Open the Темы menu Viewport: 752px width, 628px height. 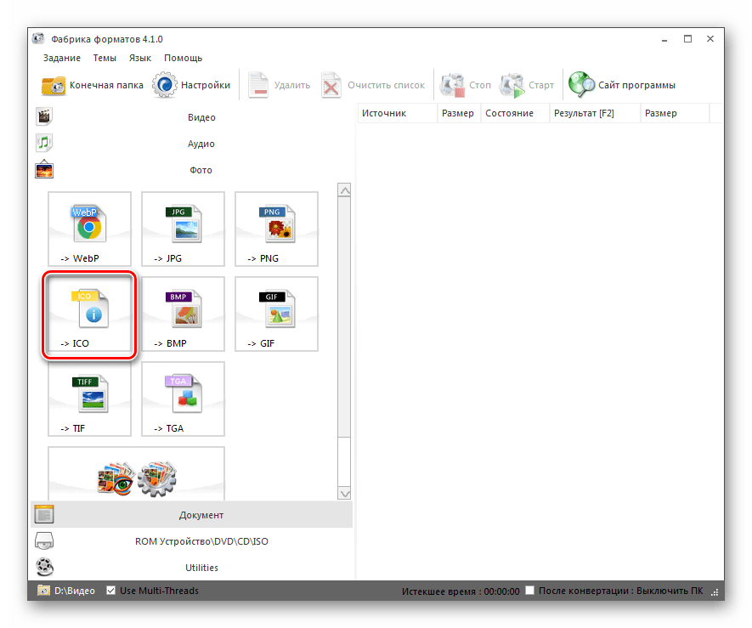[105, 58]
